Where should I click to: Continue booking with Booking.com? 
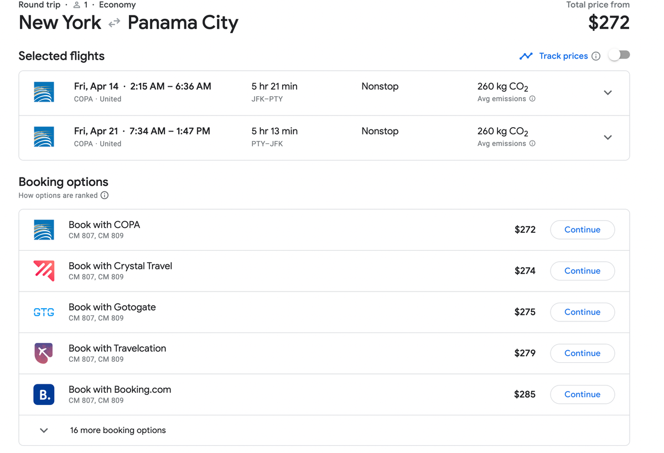(x=582, y=394)
